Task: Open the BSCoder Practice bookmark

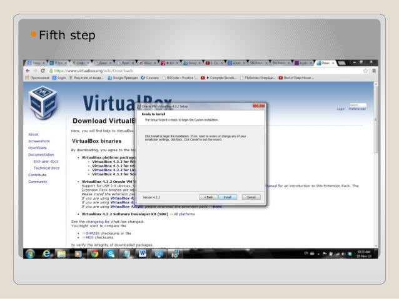Action: [x=179, y=78]
